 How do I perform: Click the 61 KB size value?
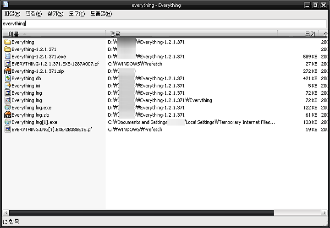coord(311,115)
